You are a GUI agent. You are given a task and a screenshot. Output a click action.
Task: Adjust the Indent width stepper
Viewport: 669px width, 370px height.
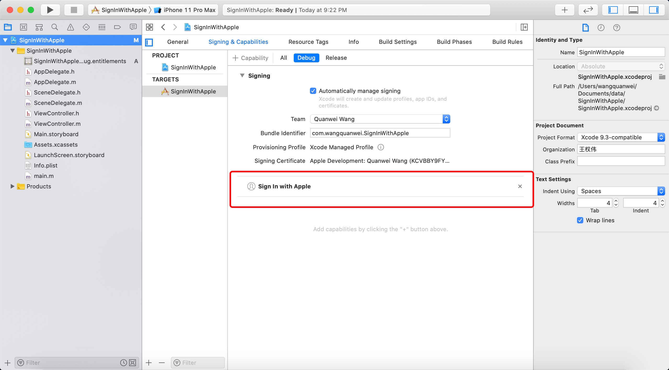pos(662,203)
